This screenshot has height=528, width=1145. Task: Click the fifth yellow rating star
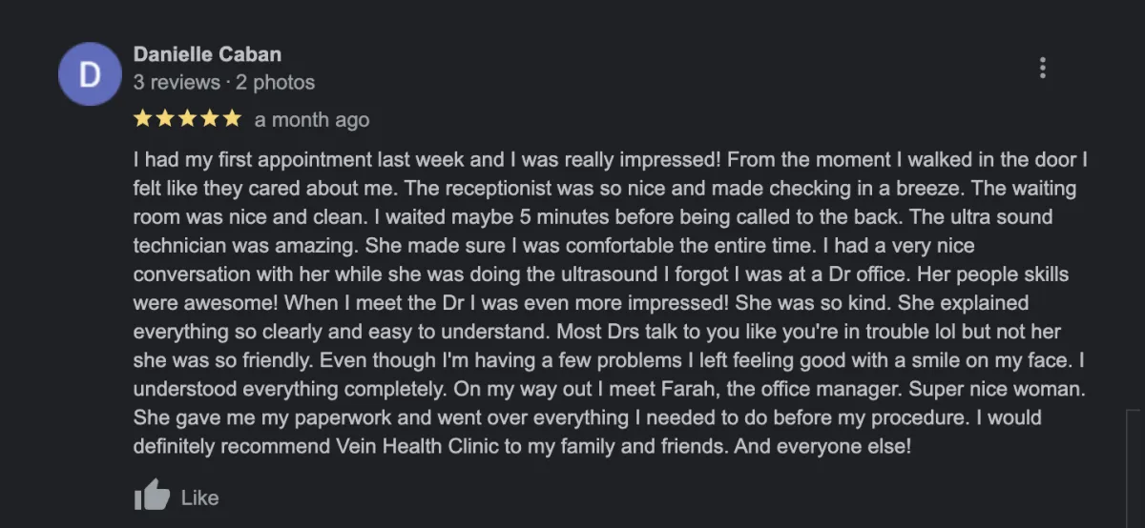pyautogui.click(x=231, y=119)
